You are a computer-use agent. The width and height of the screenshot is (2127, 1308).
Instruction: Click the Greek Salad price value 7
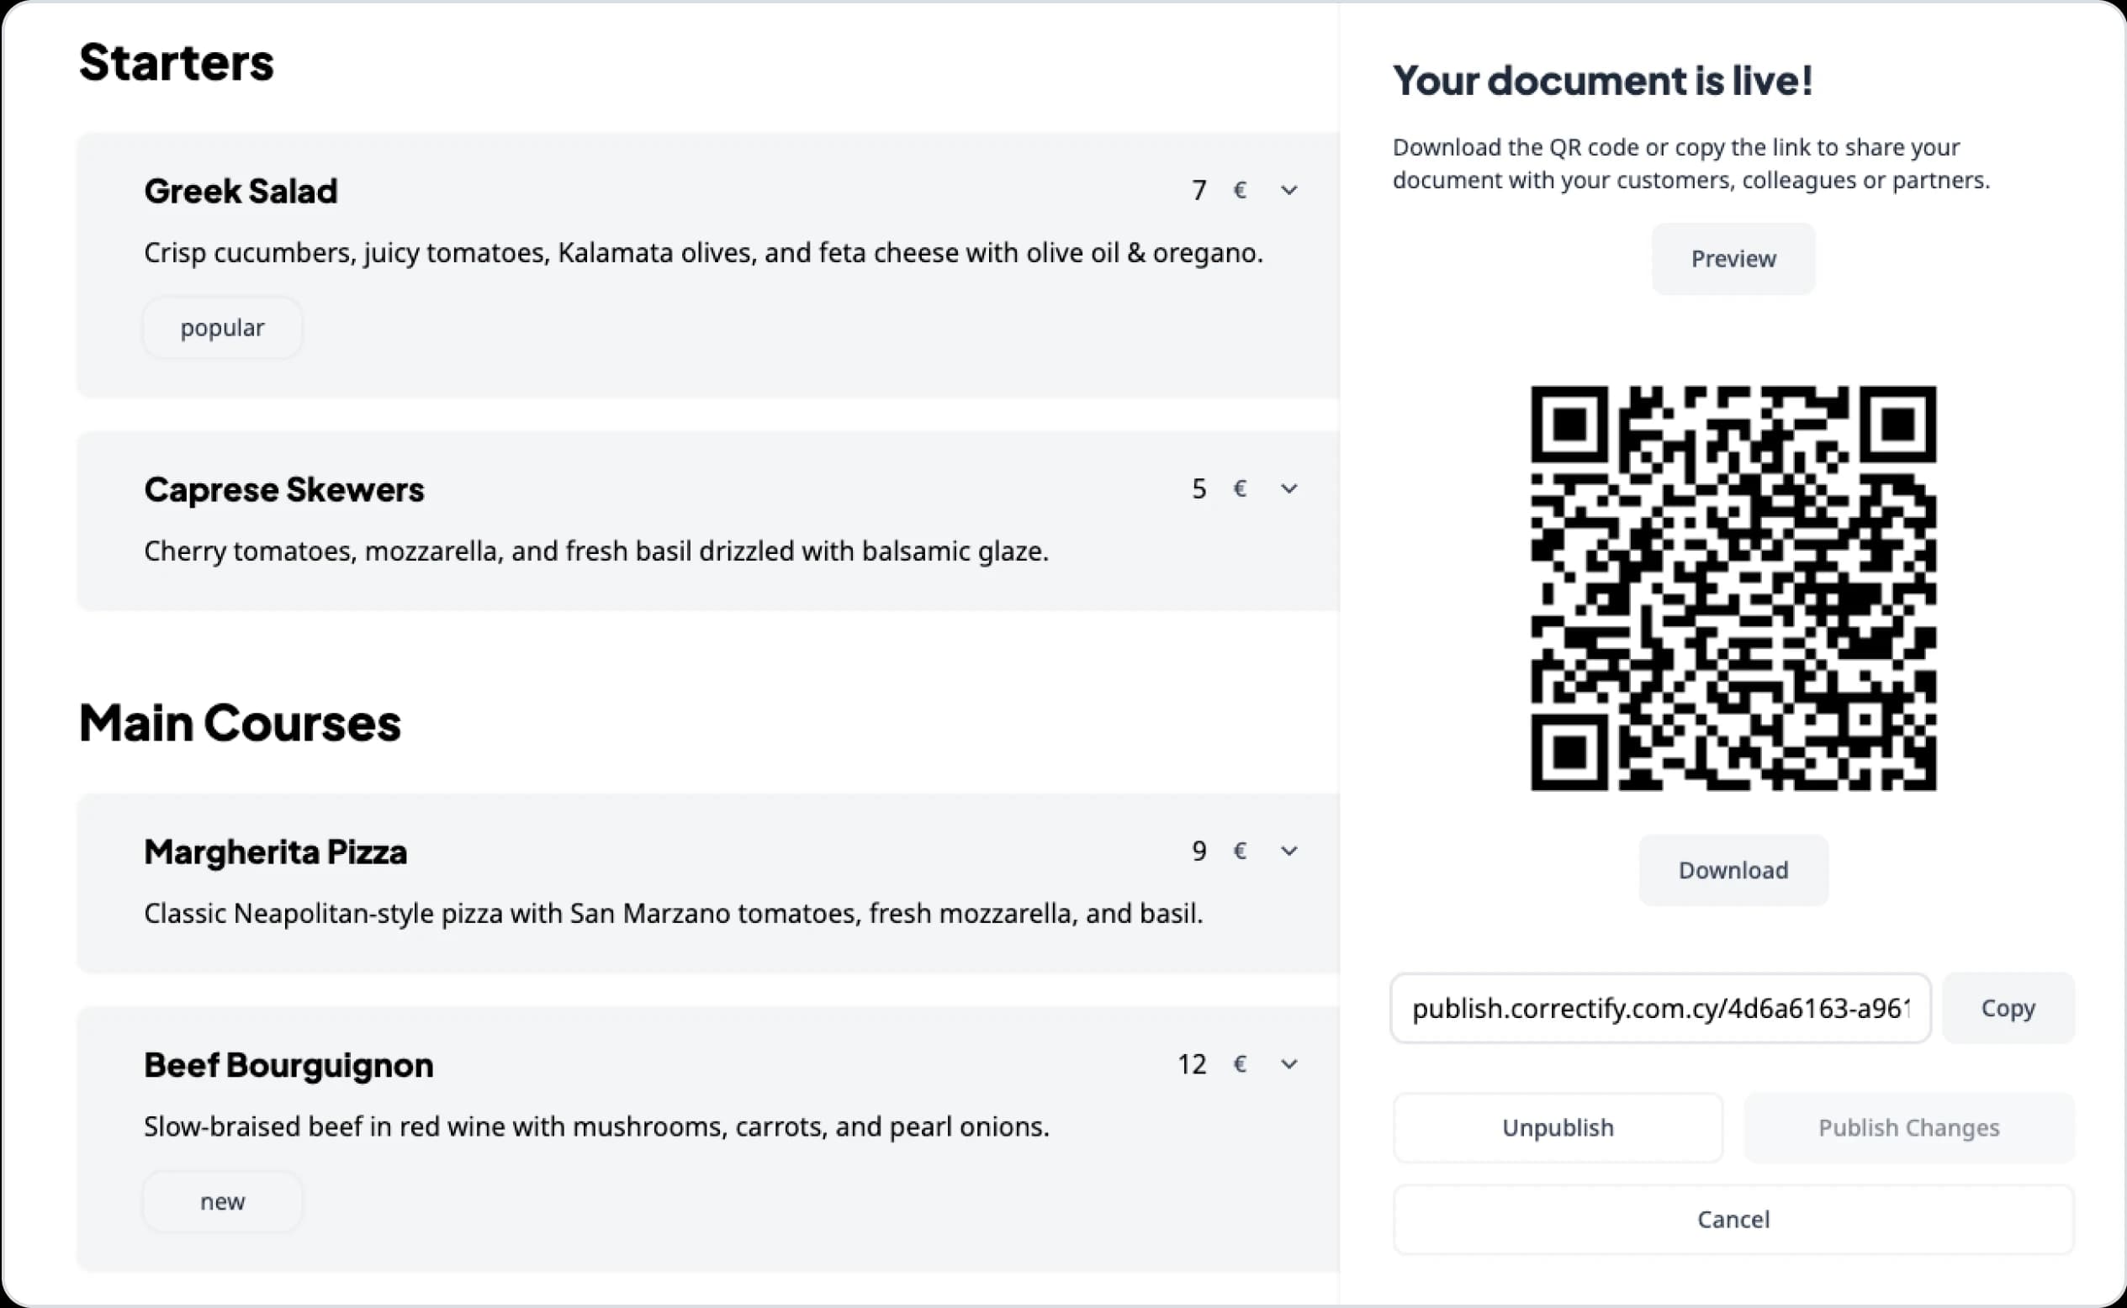[x=1198, y=190]
